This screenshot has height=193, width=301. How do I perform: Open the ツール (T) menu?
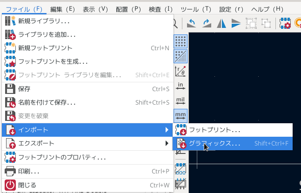coord(196,9)
